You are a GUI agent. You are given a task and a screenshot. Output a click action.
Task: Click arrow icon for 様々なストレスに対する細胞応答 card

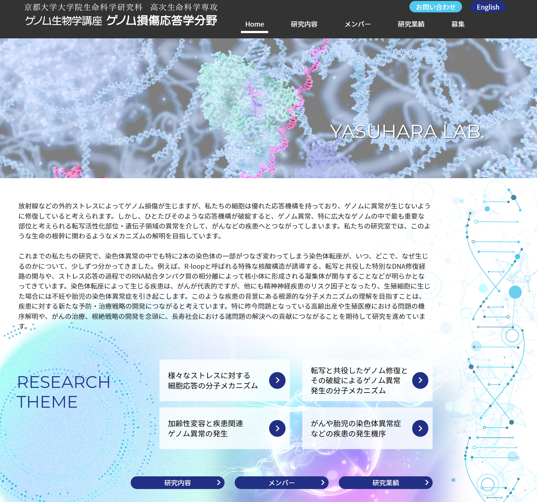[277, 380]
